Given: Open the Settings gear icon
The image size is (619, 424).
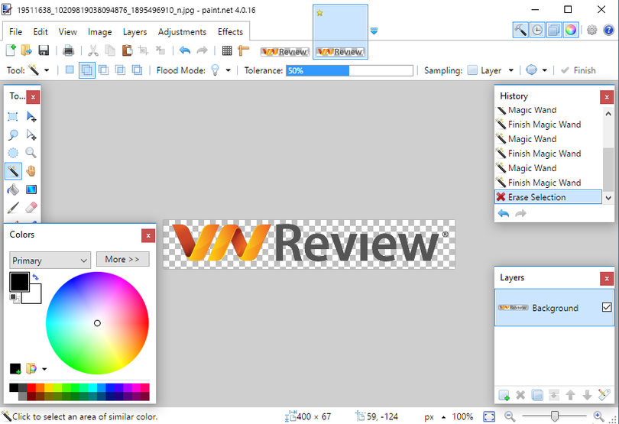Looking at the screenshot, I should pyautogui.click(x=591, y=31).
